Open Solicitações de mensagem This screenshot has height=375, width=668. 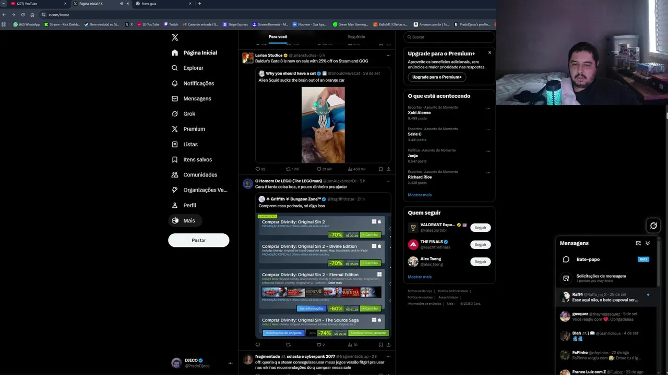point(605,278)
